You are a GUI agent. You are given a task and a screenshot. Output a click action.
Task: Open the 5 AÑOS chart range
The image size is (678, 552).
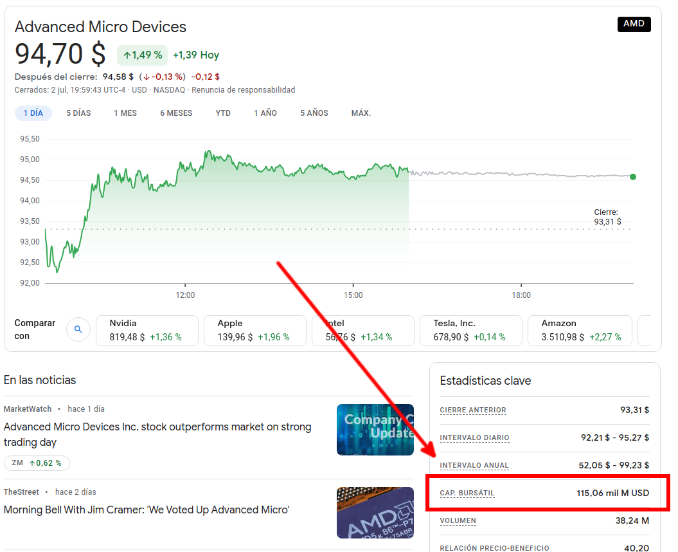[x=314, y=113]
